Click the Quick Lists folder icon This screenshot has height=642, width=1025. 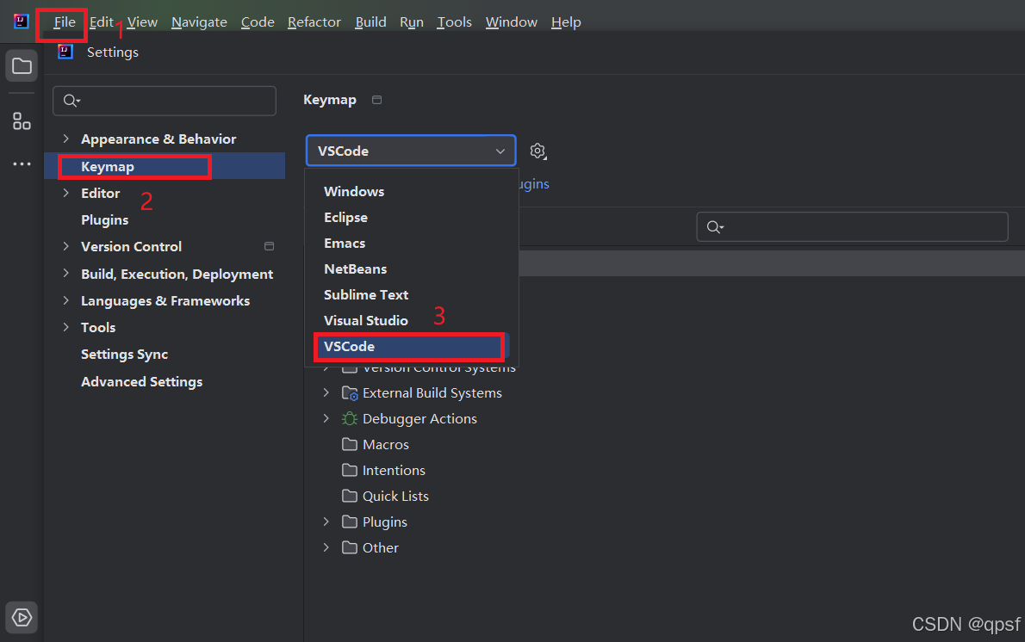pos(350,497)
